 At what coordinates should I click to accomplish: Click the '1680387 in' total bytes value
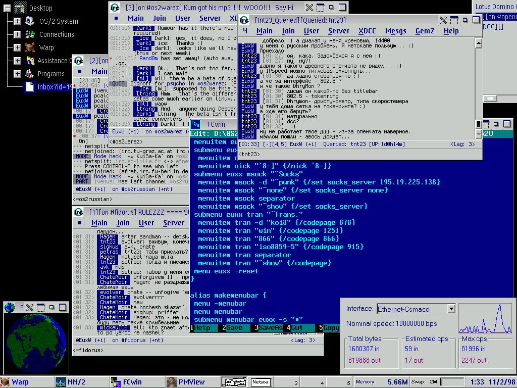(x=364, y=349)
